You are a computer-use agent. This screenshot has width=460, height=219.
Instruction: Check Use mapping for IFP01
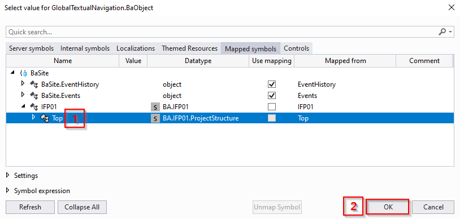272,107
